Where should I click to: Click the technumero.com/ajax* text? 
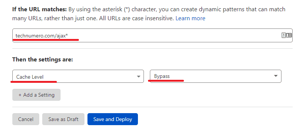41,36
